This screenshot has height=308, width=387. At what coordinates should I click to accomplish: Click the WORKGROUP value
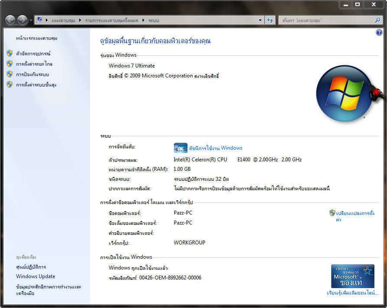(x=189, y=243)
